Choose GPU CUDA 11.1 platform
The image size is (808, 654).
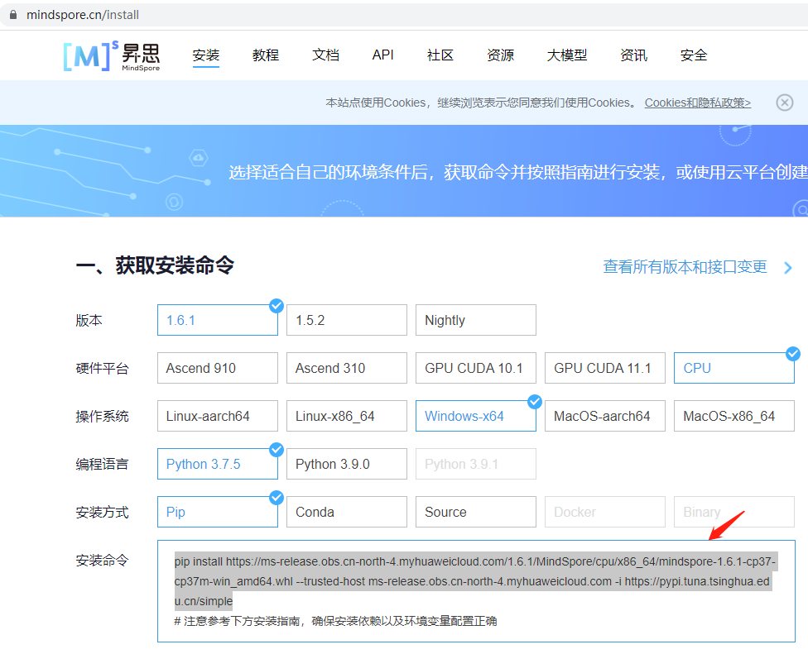pyautogui.click(x=605, y=368)
